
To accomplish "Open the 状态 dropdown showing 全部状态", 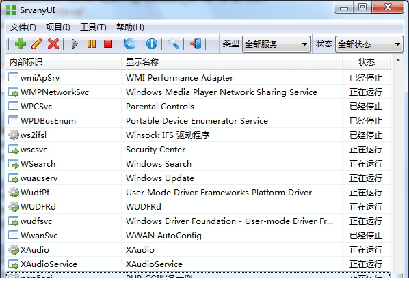I will pyautogui.click(x=369, y=44).
